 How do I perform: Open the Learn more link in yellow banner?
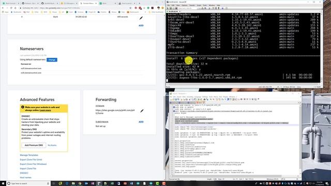45,110
